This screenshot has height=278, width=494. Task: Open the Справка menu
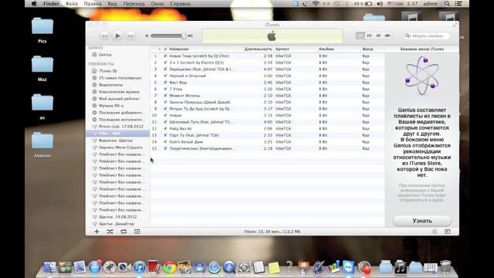click(x=180, y=4)
